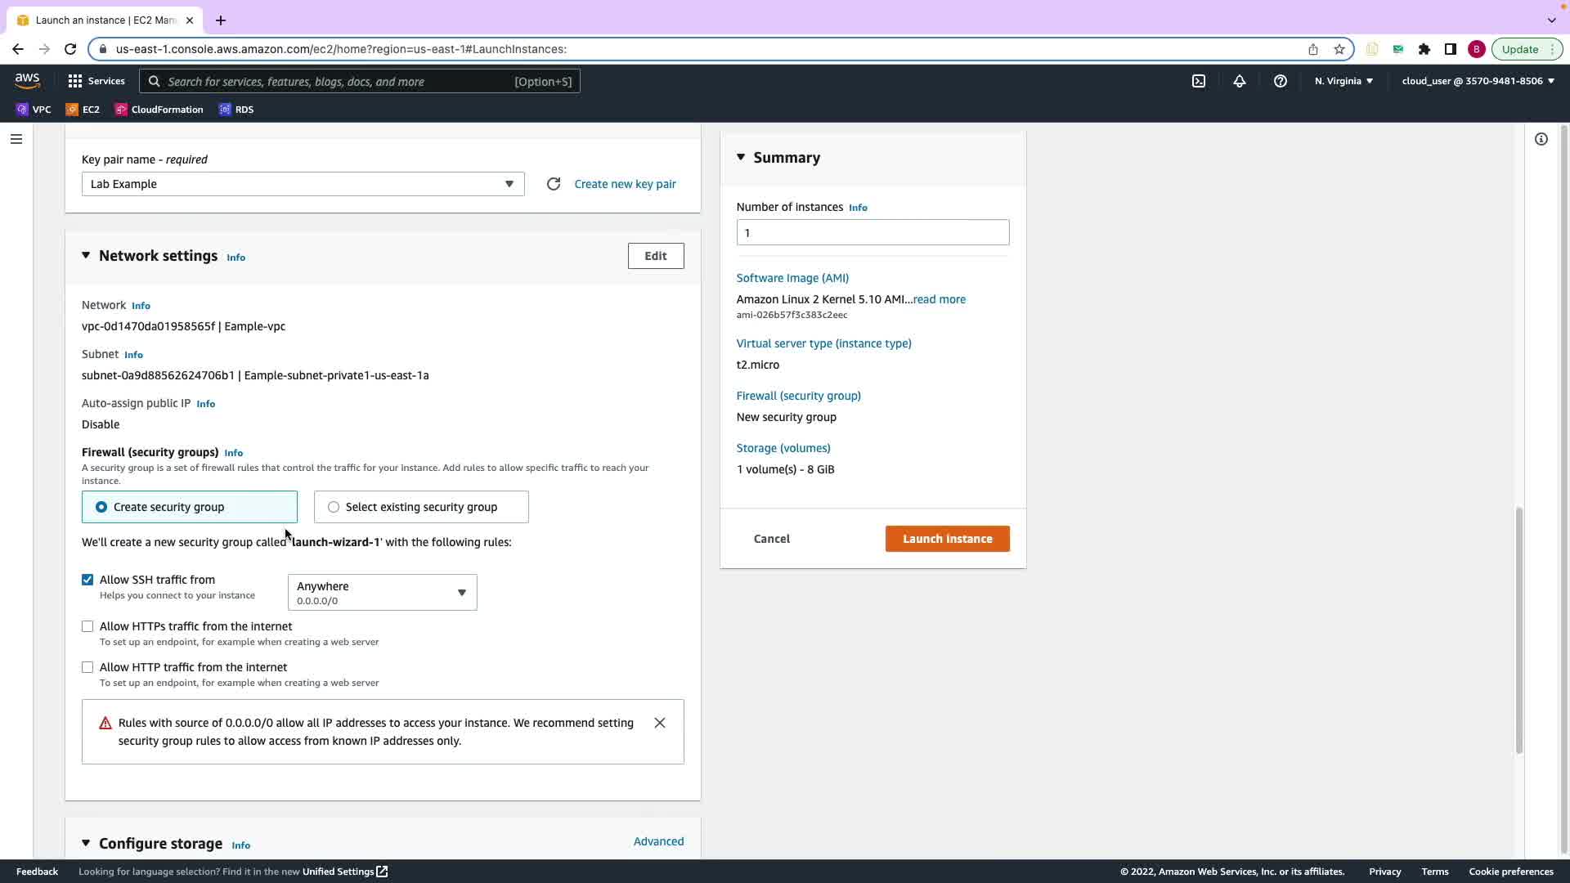Collapse the Network settings section

pyautogui.click(x=86, y=256)
